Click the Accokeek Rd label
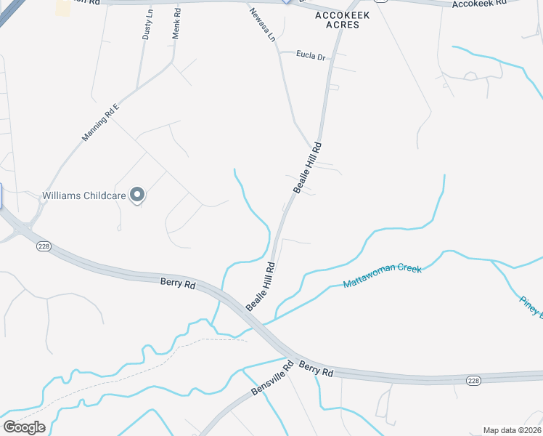Screen dimensions: 543x436 click(x=479, y=4)
